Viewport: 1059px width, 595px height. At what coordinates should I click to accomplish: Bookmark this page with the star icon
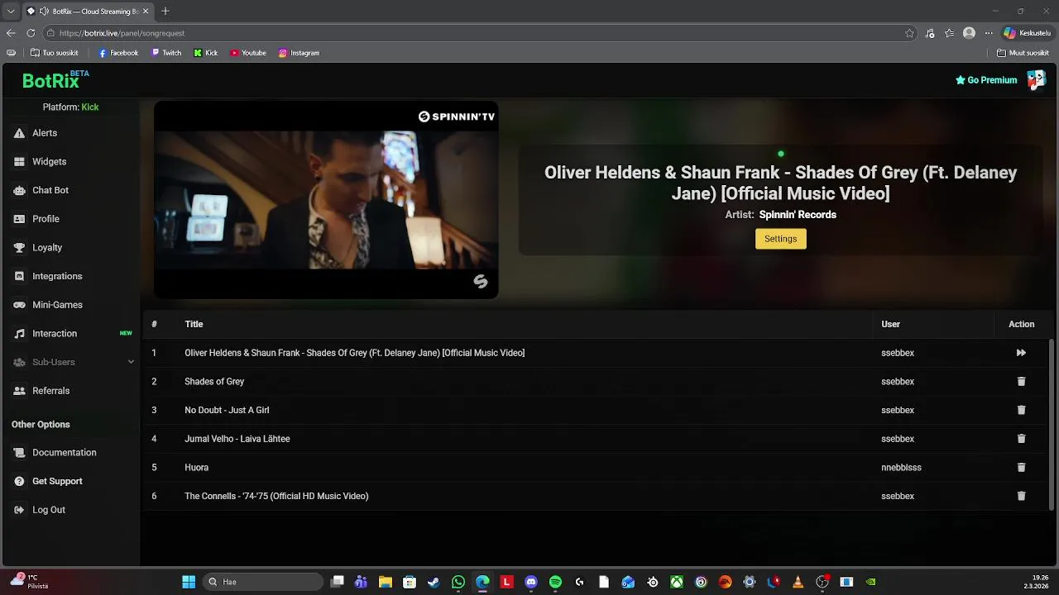click(x=909, y=33)
